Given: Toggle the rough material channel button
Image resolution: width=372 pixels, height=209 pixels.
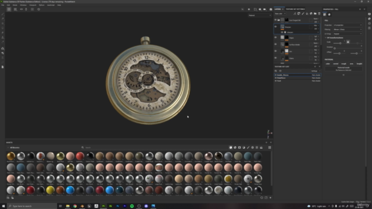Looking at the screenshot, I should point(344,63).
